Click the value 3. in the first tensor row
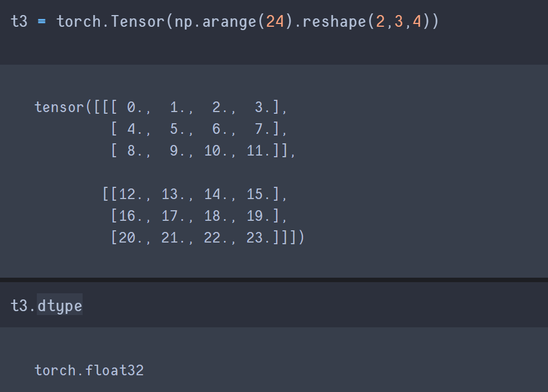Viewport: 548px width, 392px height. coord(262,107)
